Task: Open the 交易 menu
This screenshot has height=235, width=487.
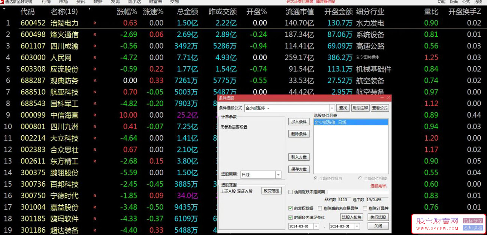Action: 174,1
